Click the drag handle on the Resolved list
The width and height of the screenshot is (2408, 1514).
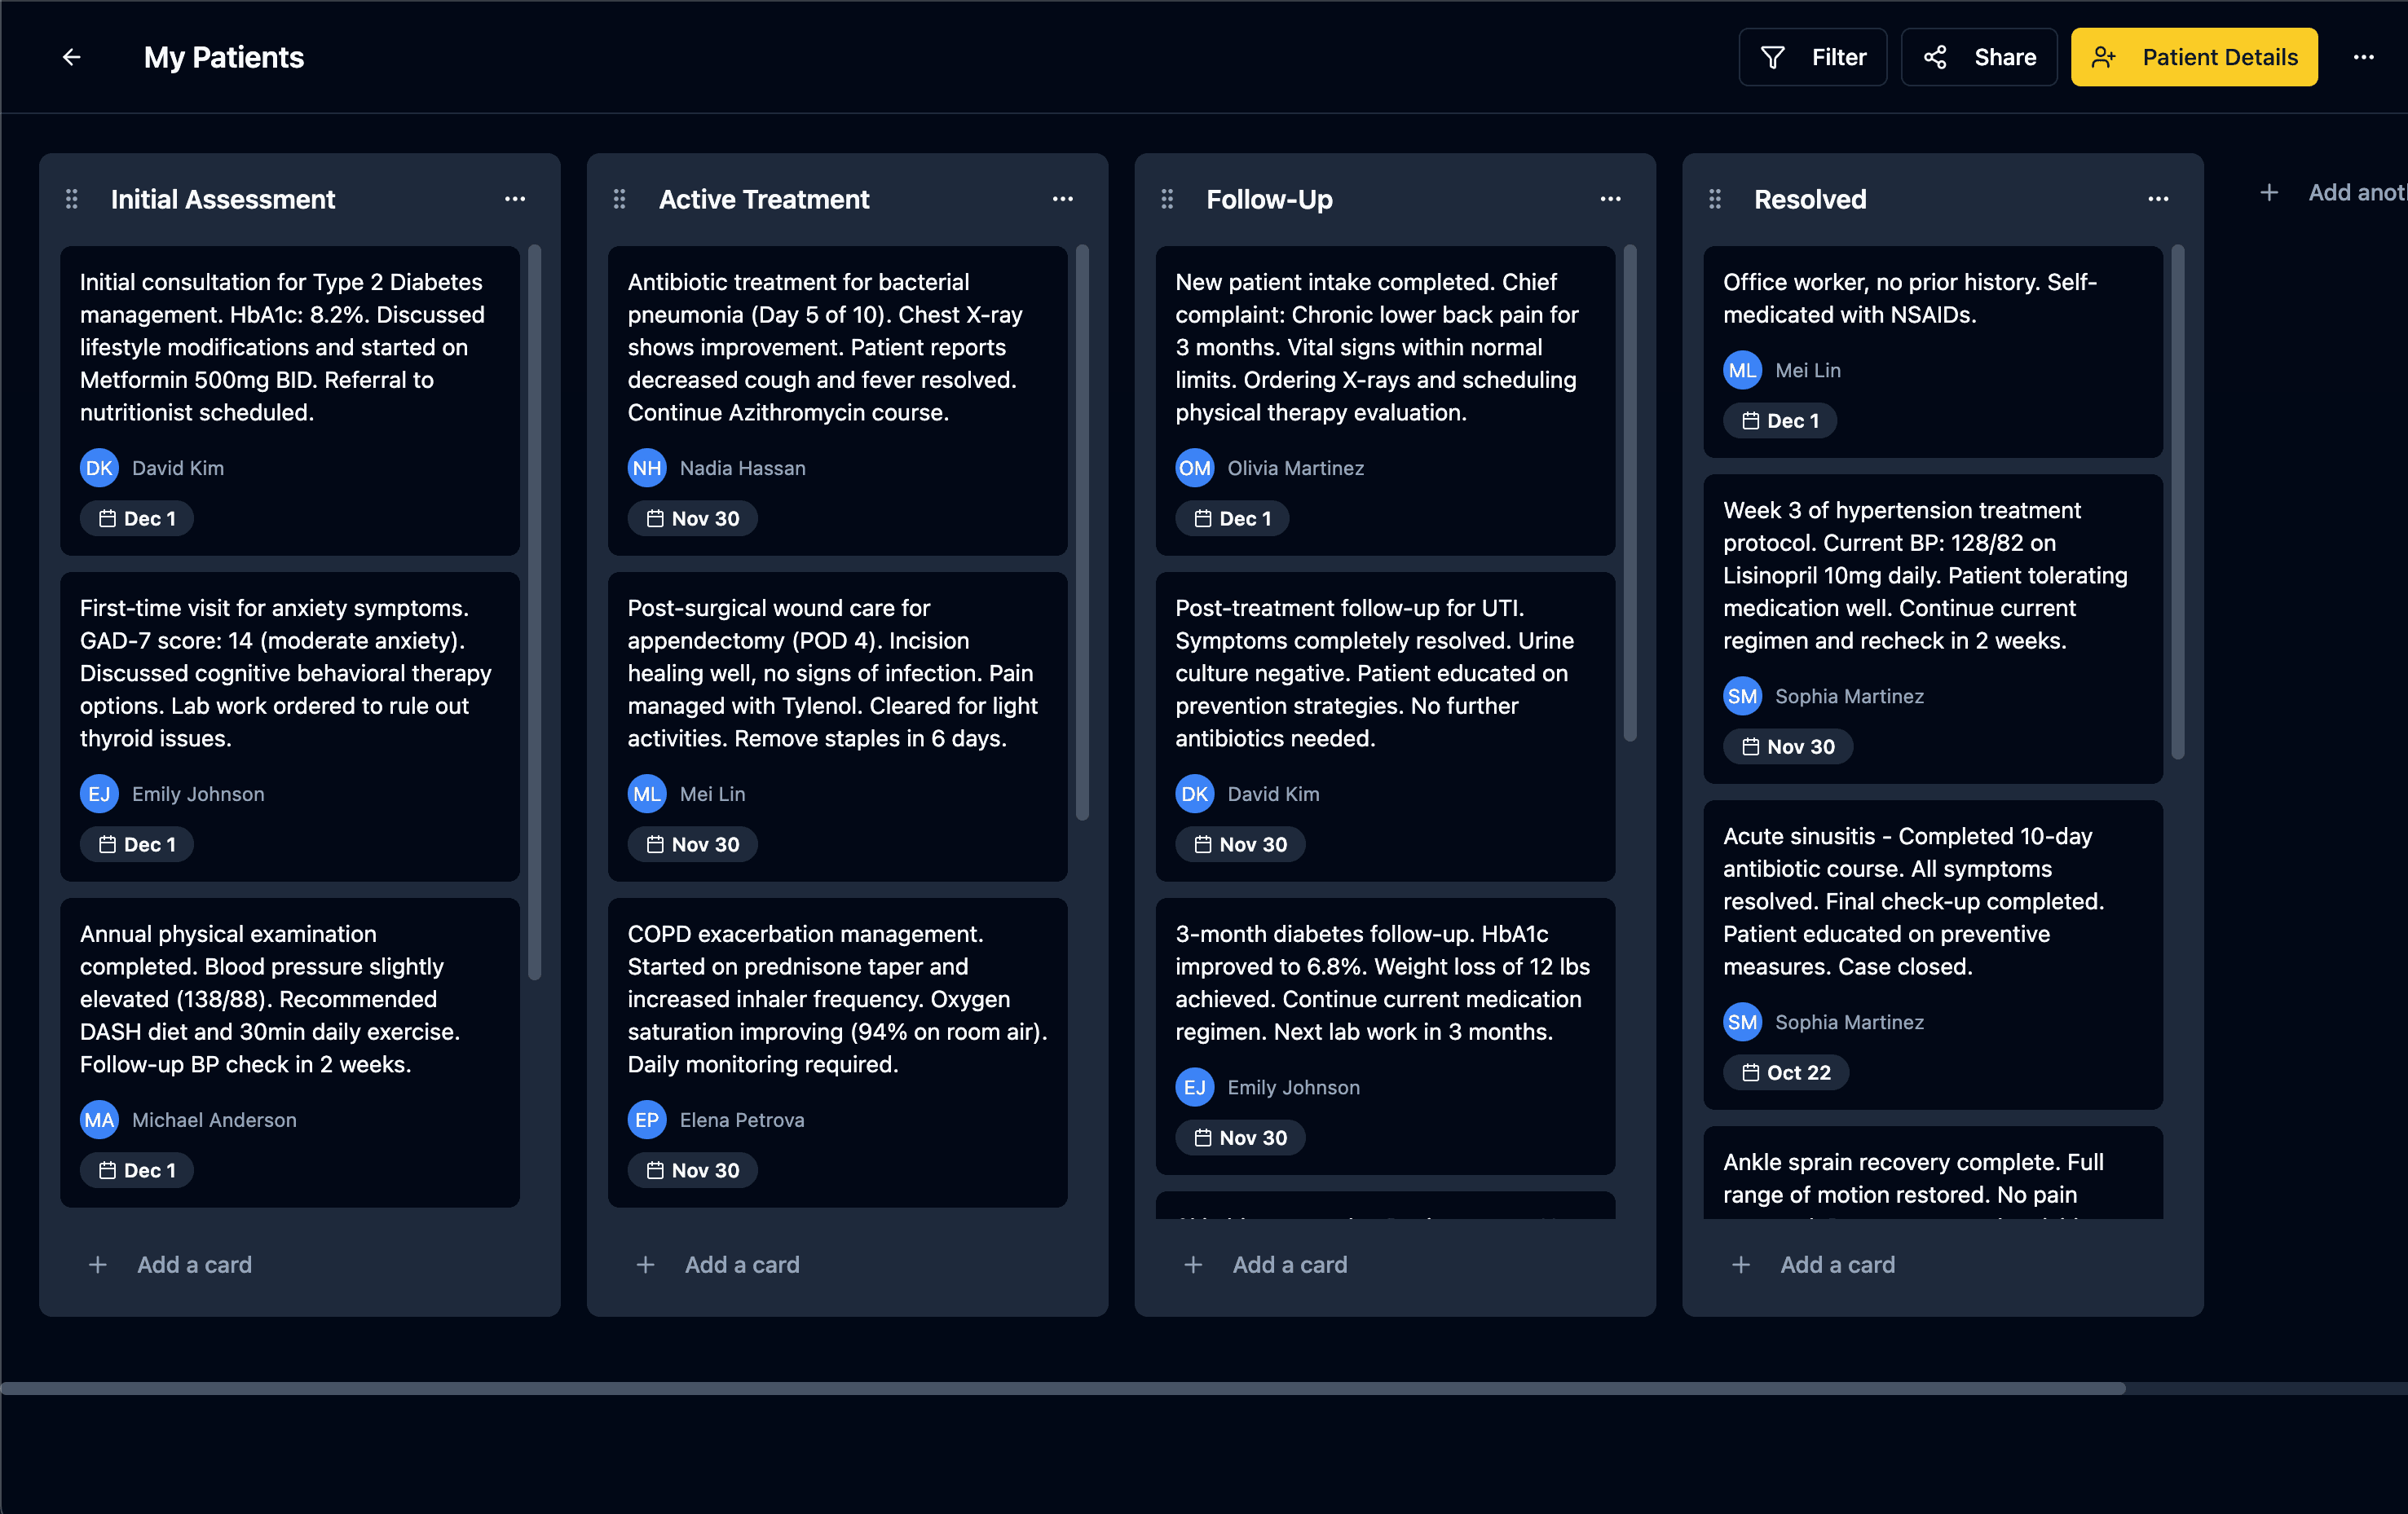coord(1714,199)
